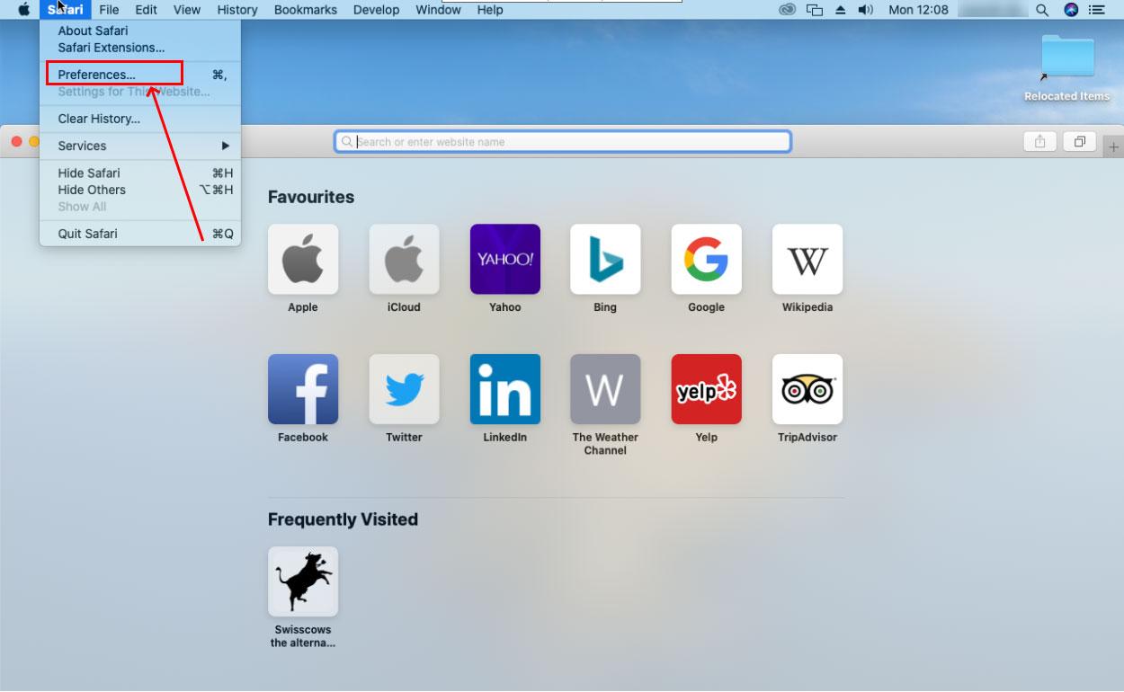The height and width of the screenshot is (692, 1124).
Task: Open the Apple favourite tile
Action: (303, 259)
